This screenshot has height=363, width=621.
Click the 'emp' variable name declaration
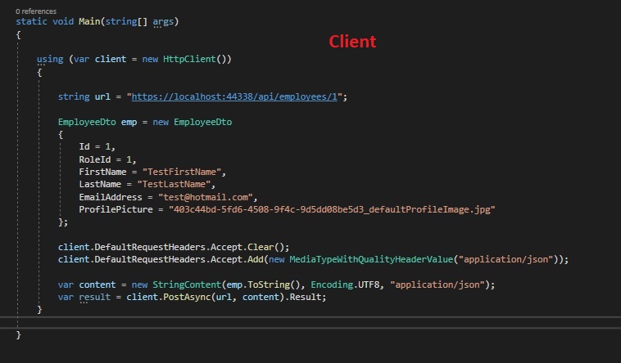click(x=129, y=122)
